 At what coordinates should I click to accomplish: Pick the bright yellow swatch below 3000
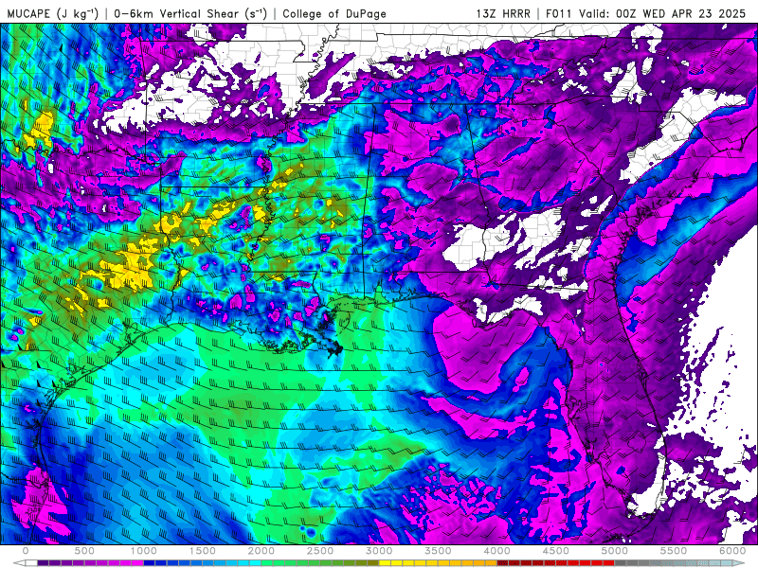tap(385, 562)
